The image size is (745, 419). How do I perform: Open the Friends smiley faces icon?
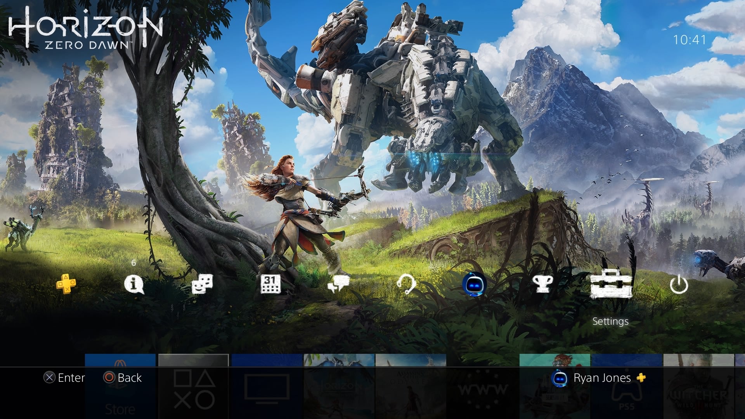(202, 284)
